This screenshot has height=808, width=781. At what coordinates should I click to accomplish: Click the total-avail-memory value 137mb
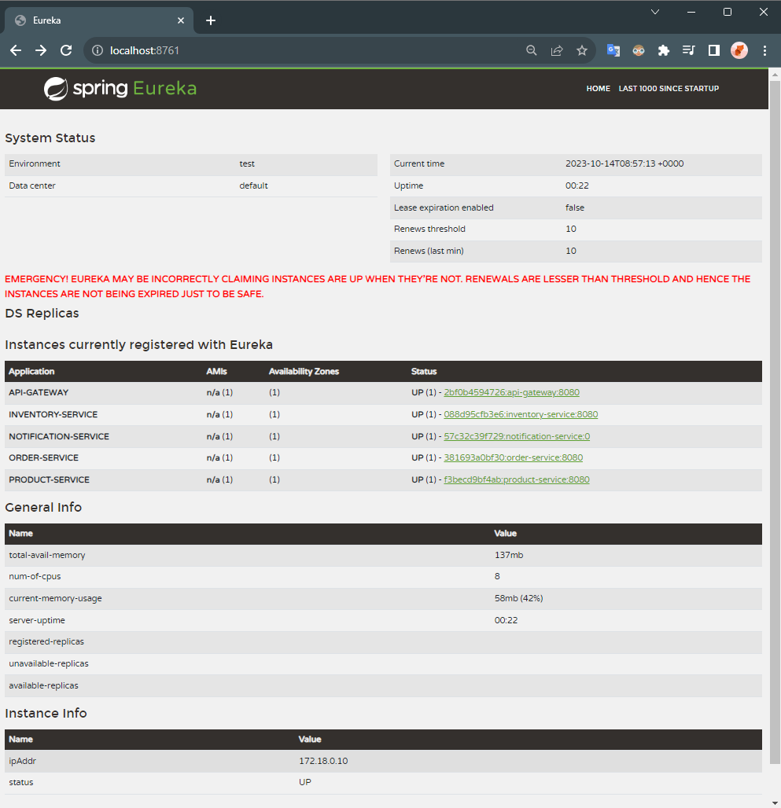pos(509,555)
